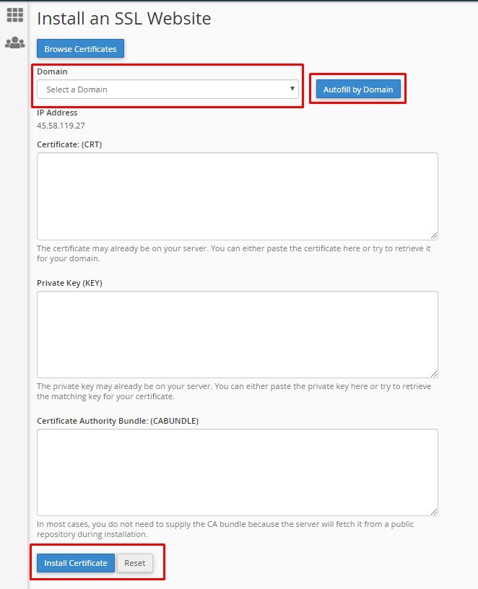Click the resize handle of the CRT box
The width and height of the screenshot is (478, 589).
(435, 235)
